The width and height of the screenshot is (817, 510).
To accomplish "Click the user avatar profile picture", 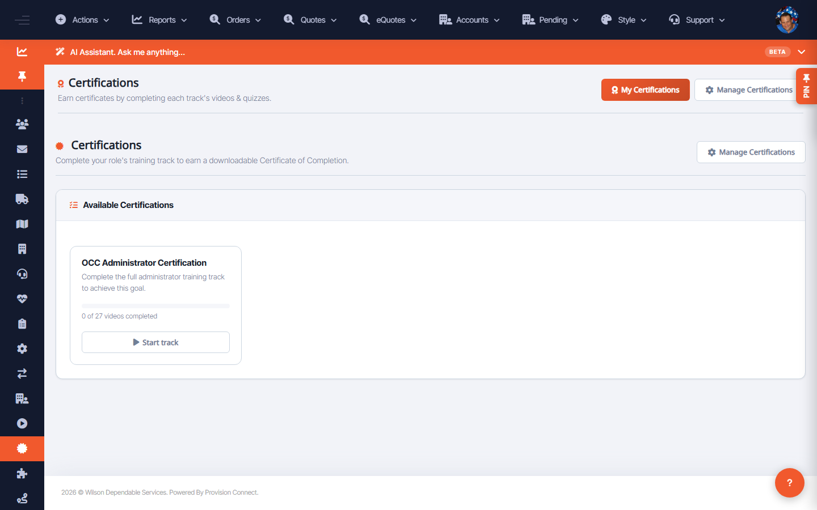I will 787,20.
